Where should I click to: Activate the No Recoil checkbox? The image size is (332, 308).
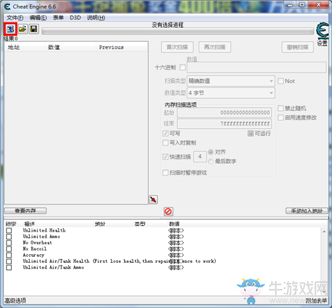pos(9,249)
